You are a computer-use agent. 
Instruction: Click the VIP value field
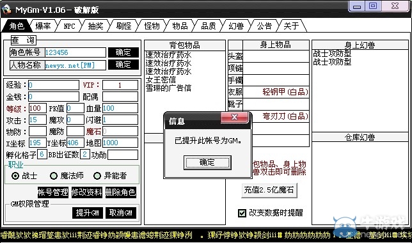point(120,85)
